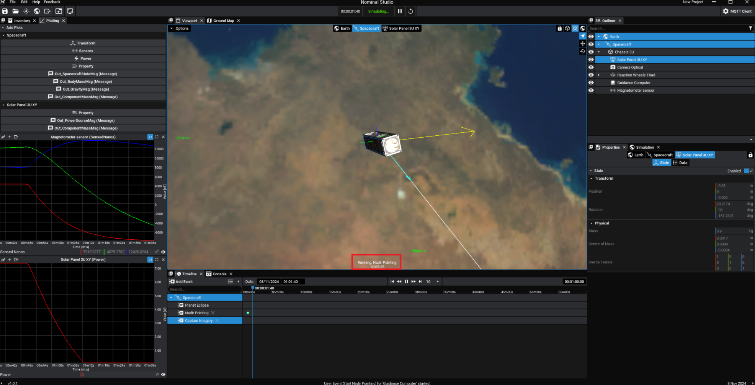
Task: Reset the simulation with the restart icon
Action: click(x=410, y=11)
